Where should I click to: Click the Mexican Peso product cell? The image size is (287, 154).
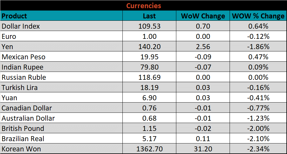click(x=23, y=57)
